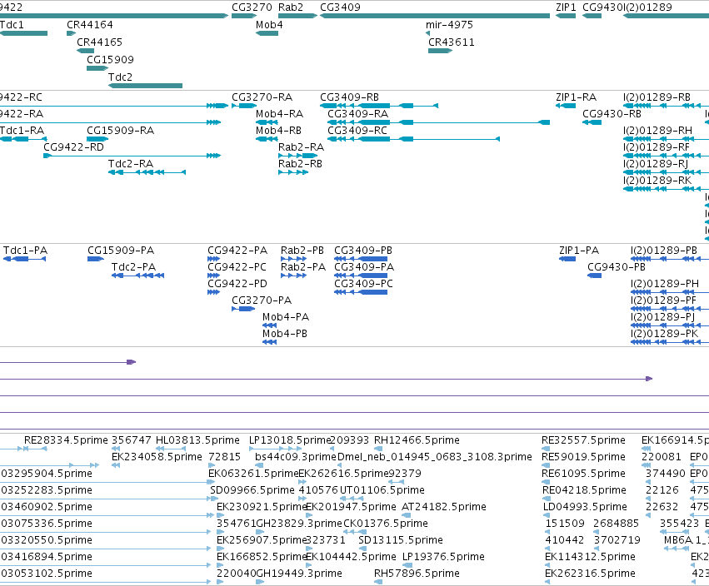Screen dimensions: 709x586
Task: Click the CG3270-PA protein label
Action: tap(262, 300)
